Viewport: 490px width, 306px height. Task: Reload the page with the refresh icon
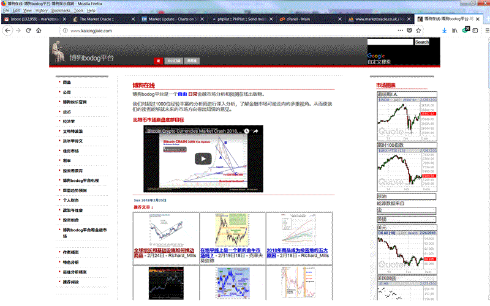pyautogui.click(x=28, y=30)
